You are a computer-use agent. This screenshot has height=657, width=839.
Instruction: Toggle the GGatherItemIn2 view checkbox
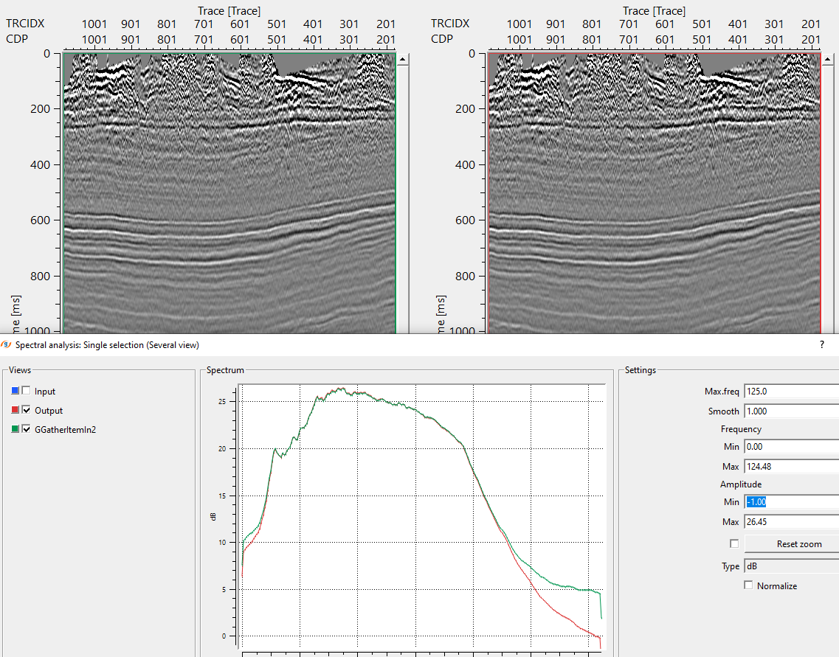(26, 429)
